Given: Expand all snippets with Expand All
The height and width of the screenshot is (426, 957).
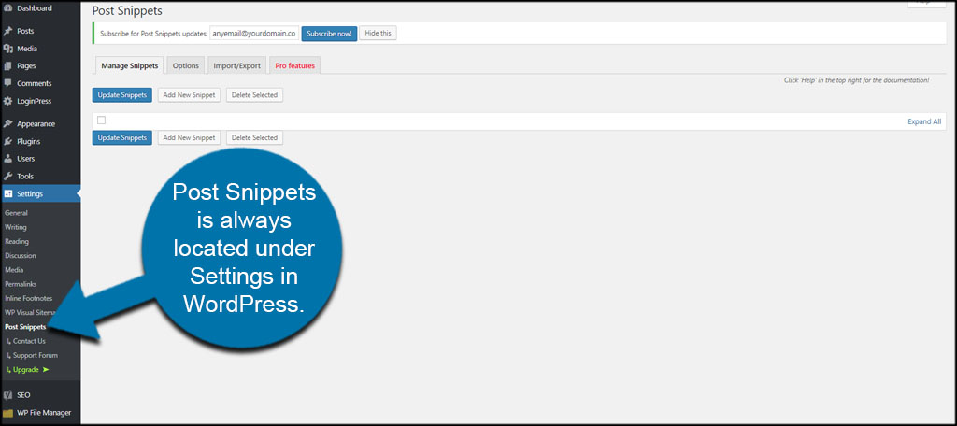Looking at the screenshot, I should (x=924, y=121).
